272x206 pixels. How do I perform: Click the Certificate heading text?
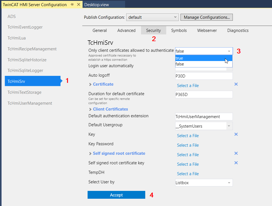point(103,84)
